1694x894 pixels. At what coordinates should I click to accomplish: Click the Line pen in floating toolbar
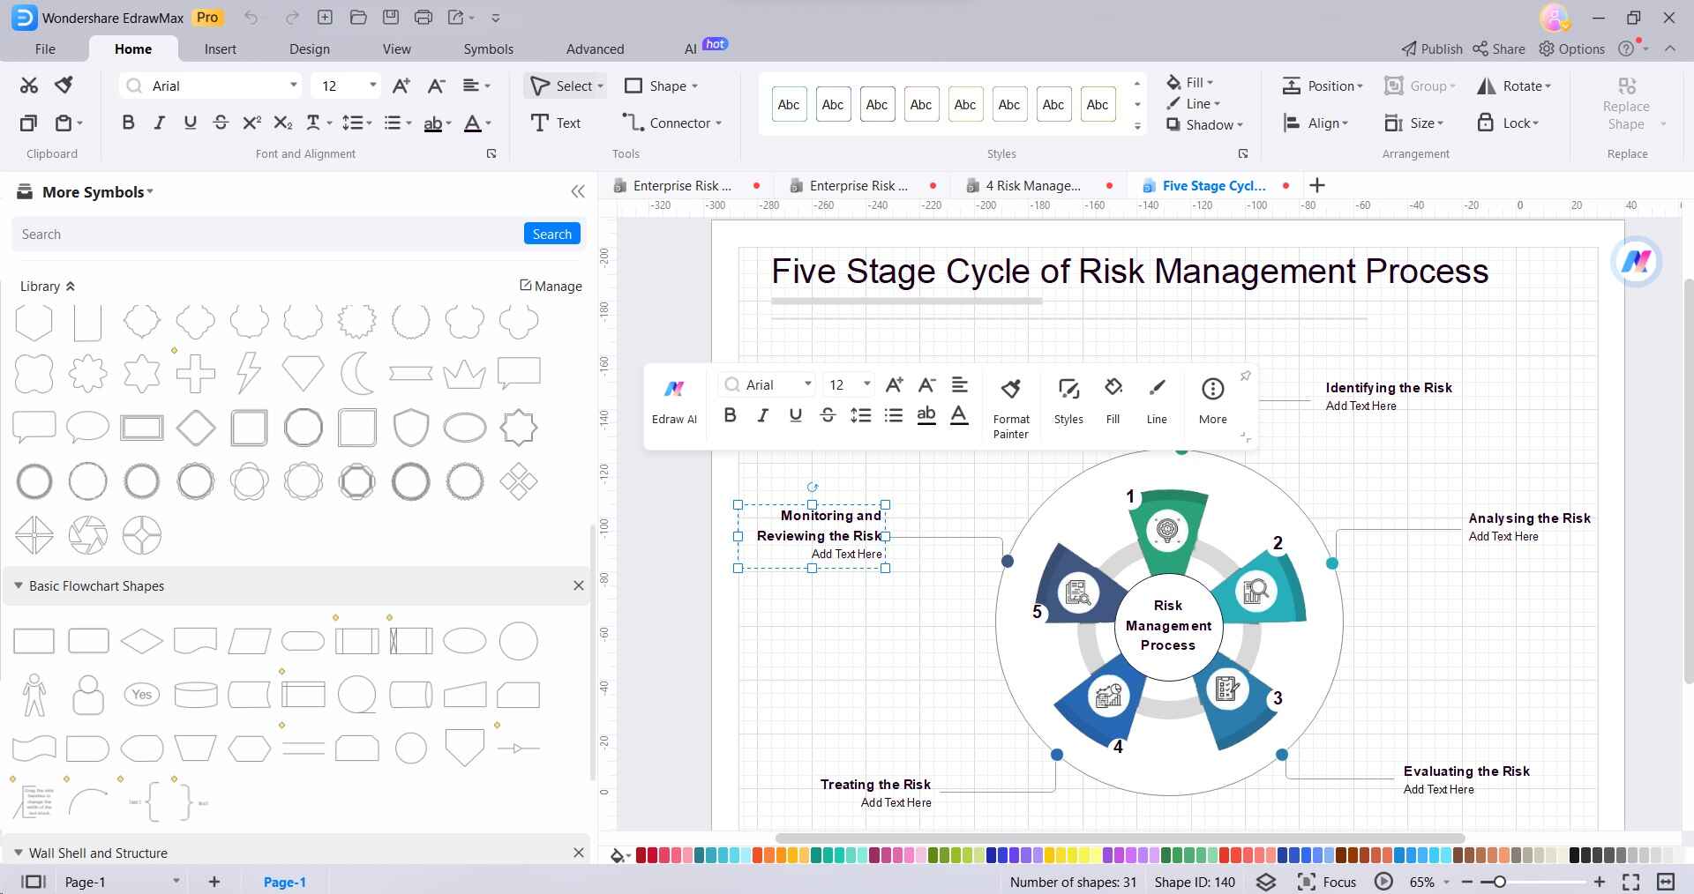pos(1157,401)
